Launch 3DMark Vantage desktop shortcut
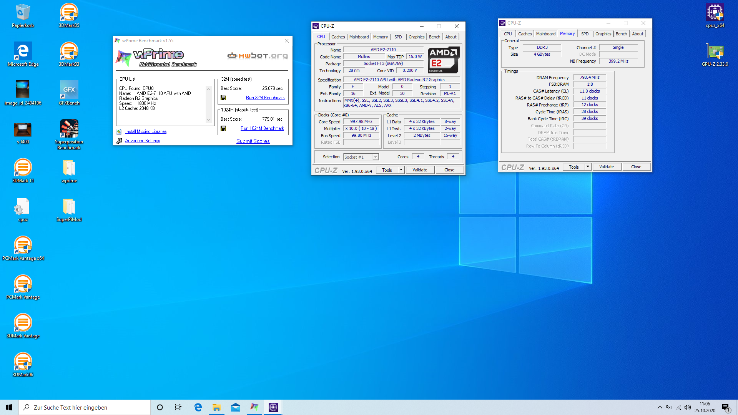 pyautogui.click(x=23, y=326)
